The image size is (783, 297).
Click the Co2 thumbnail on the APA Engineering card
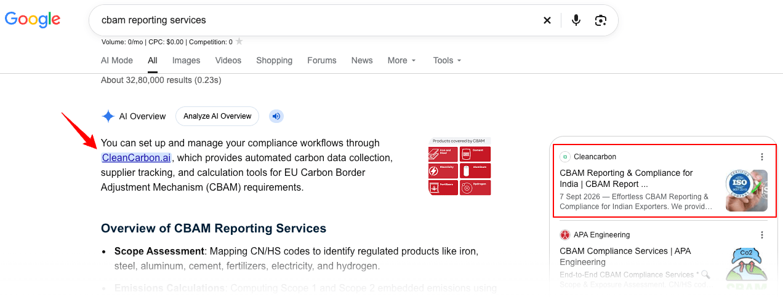coord(747,268)
